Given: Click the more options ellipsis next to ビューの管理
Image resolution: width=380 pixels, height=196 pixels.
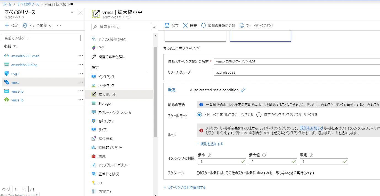Looking at the screenshot, I should 59,26.
